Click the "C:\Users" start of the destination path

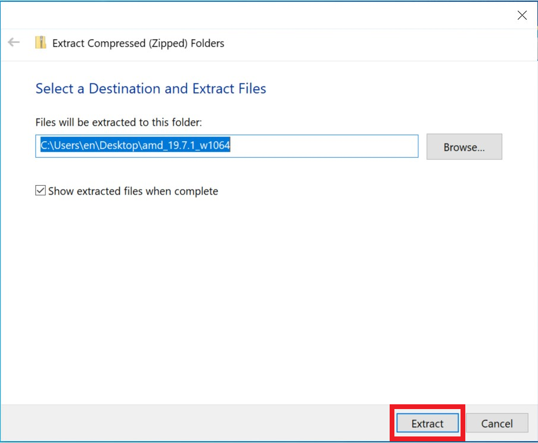click(x=57, y=146)
